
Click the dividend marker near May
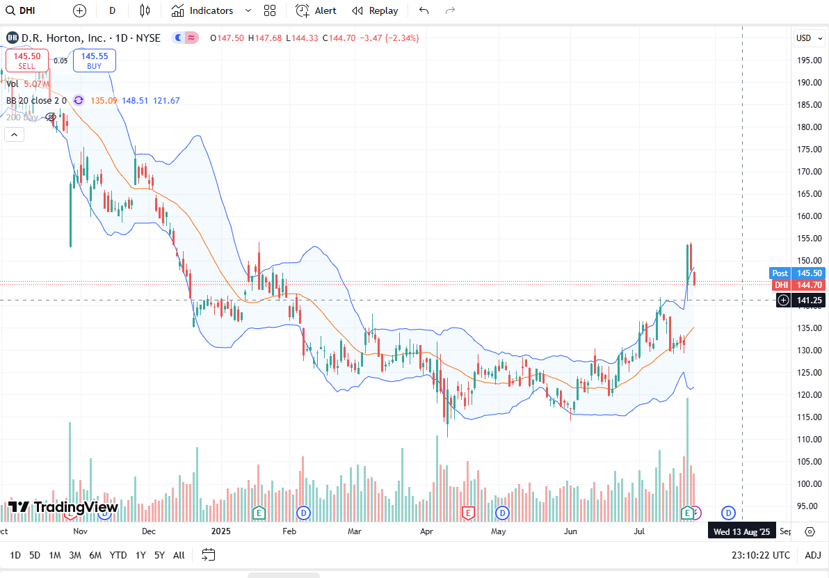502,513
